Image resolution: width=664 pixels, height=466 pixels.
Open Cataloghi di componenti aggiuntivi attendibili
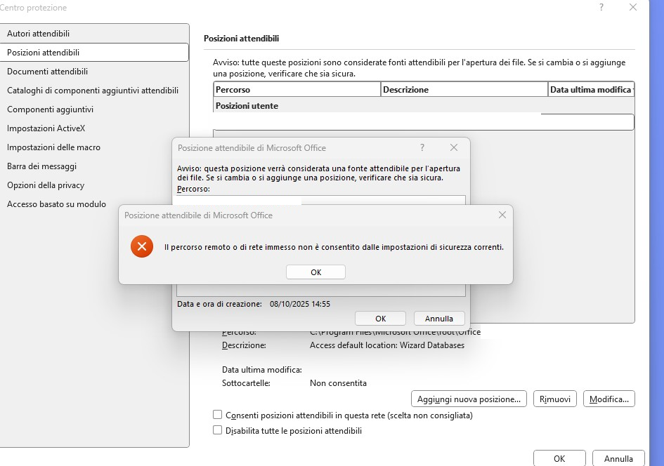click(94, 91)
